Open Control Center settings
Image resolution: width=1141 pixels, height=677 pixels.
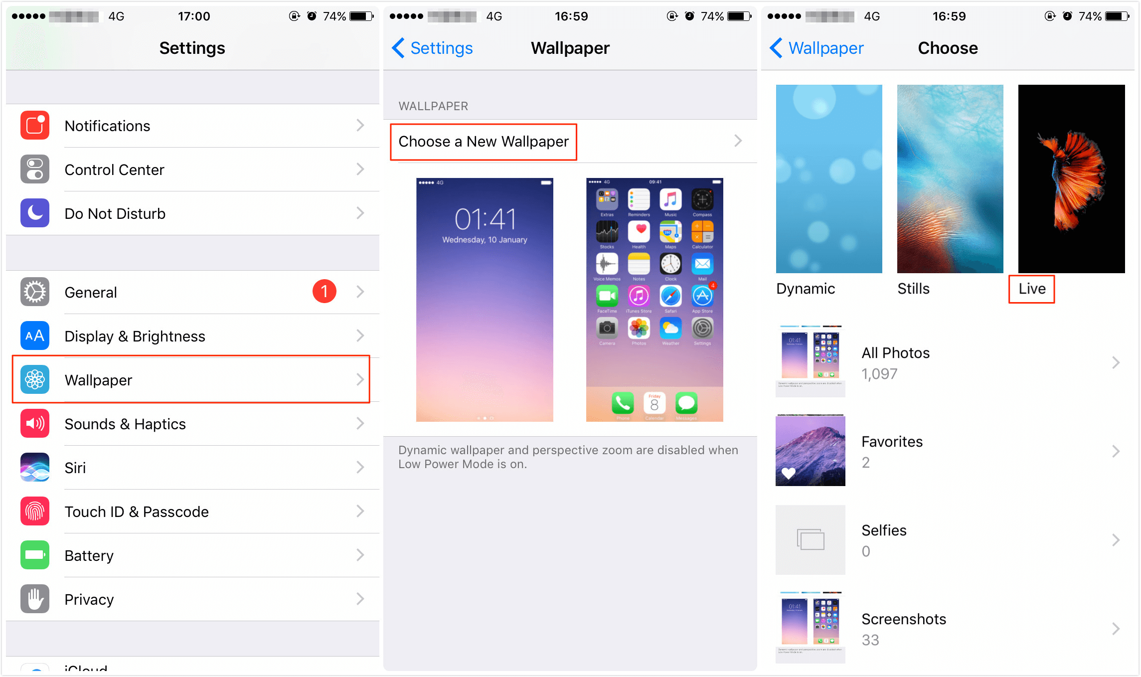point(189,169)
